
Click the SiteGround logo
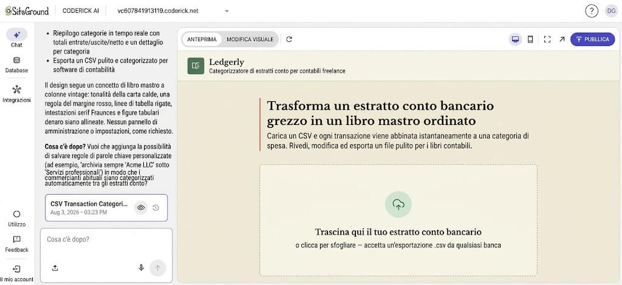(x=27, y=11)
